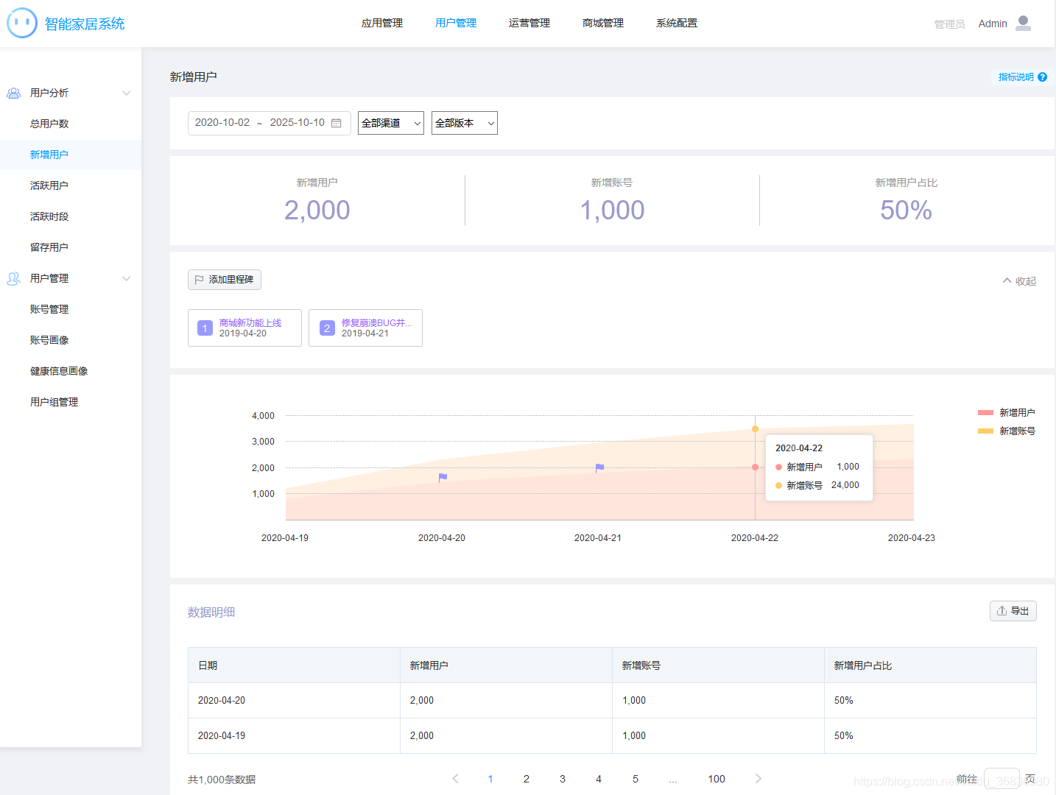
Task: Click table cell 2020-04-19
Action: [294, 736]
